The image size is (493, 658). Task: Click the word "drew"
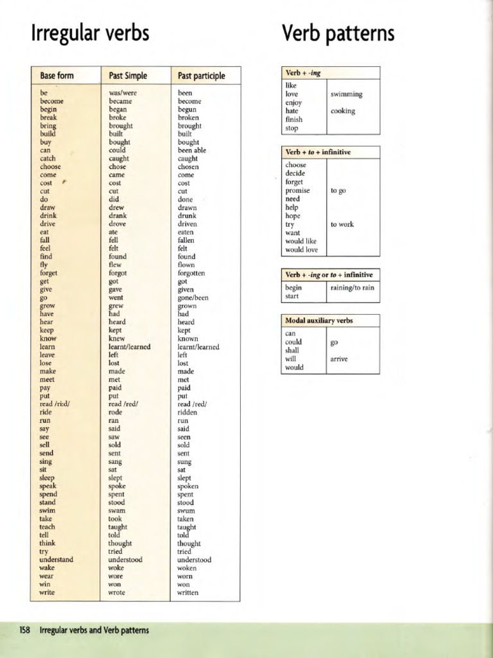coord(117,208)
